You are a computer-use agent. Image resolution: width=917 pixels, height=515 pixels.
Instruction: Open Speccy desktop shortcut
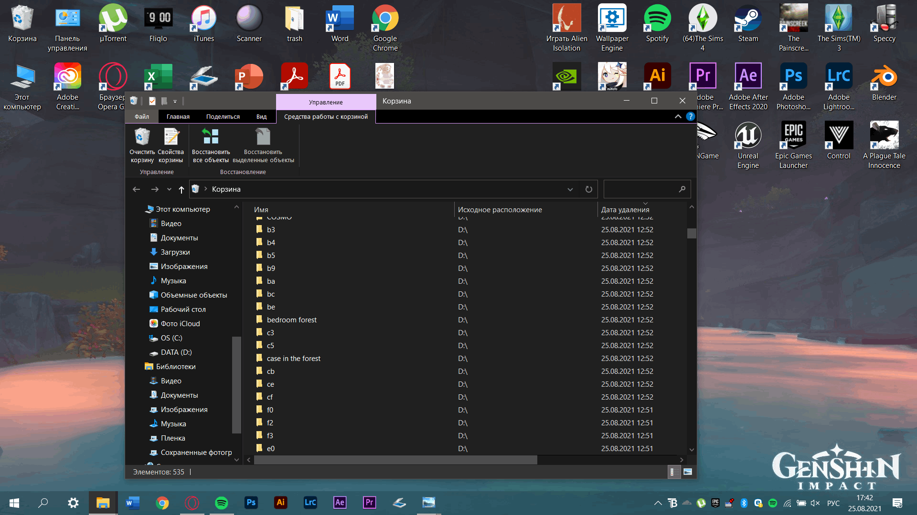tap(884, 24)
